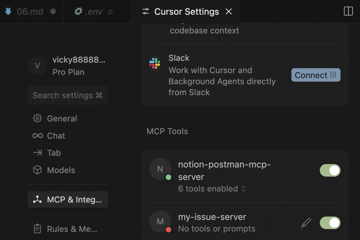The width and height of the screenshot is (360, 240).
Task: Open Tab settings section
Action: [54, 153]
